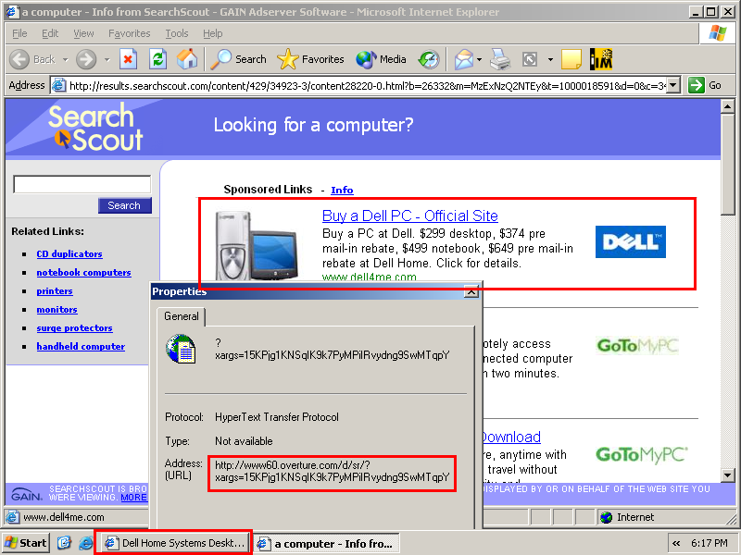The image size is (741, 555).
Task: Open the History toolbar icon
Action: tap(429, 59)
